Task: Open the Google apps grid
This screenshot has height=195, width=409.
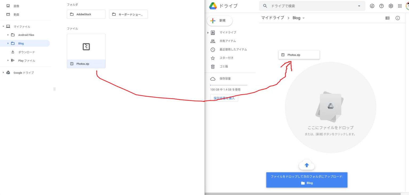Action: tap(400, 6)
